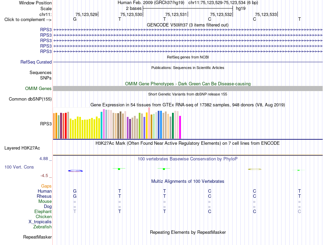323x245 pixels.
Task: Open 100 vertebrates Basewise Conservation by PhyloP title
Action: tap(188, 159)
